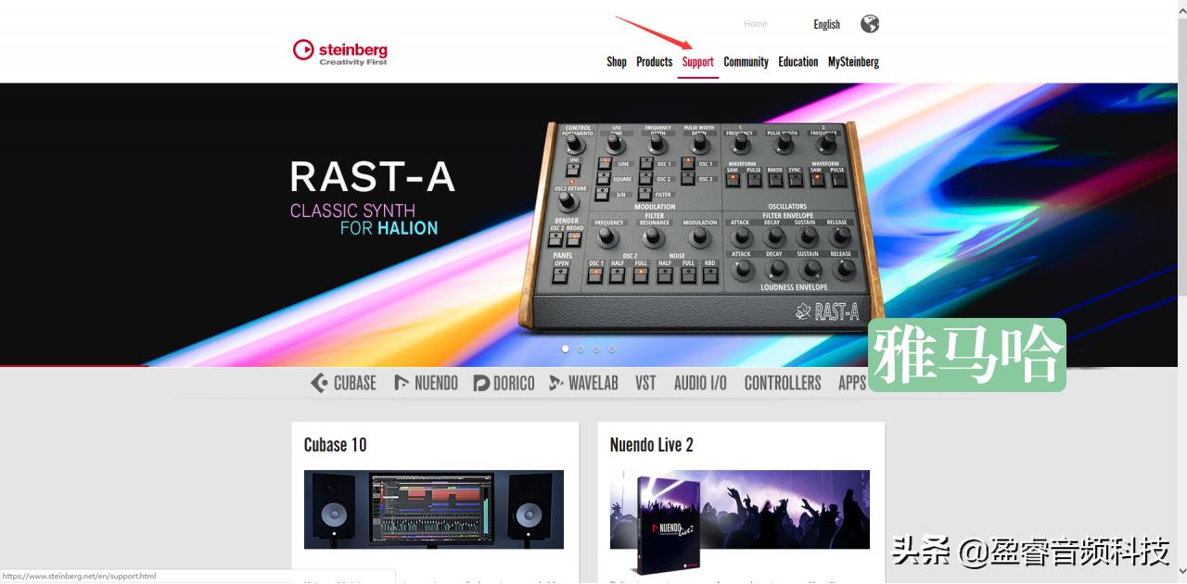Image resolution: width=1187 pixels, height=584 pixels.
Task: Open the Controllers product category
Action: [x=783, y=383]
